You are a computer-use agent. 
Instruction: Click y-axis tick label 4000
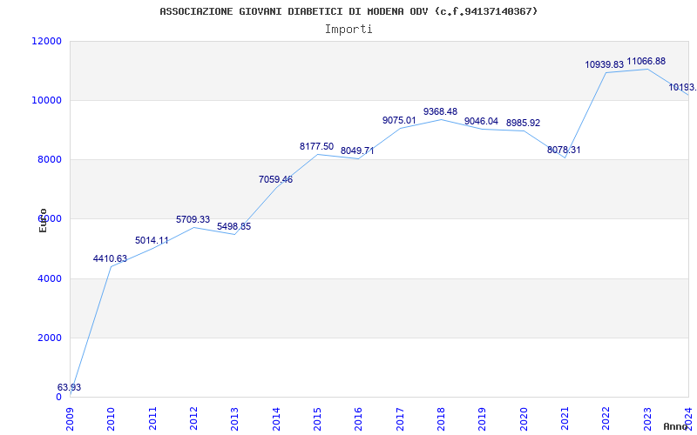49,278
